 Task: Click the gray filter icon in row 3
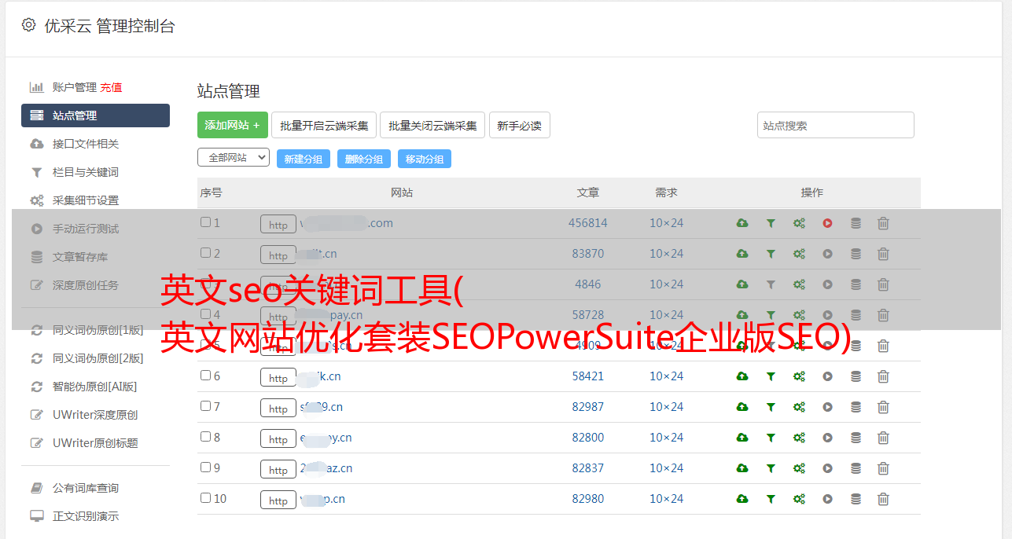(771, 284)
